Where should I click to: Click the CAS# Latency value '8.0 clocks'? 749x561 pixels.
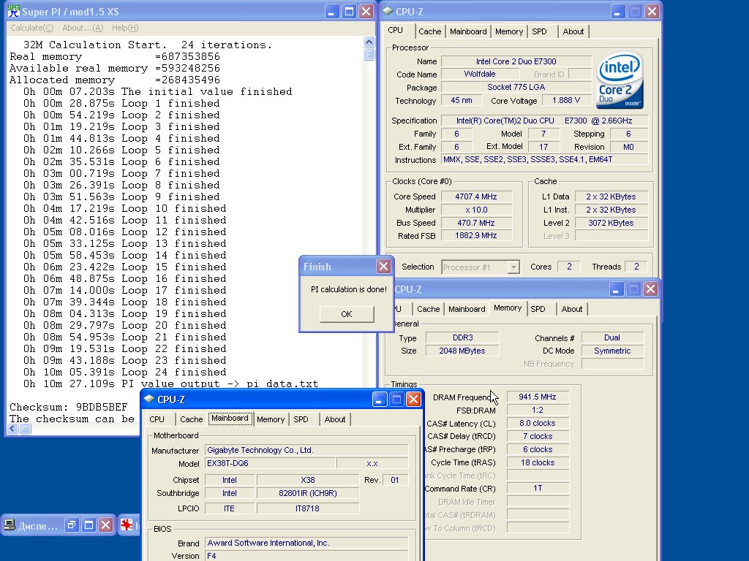538,423
